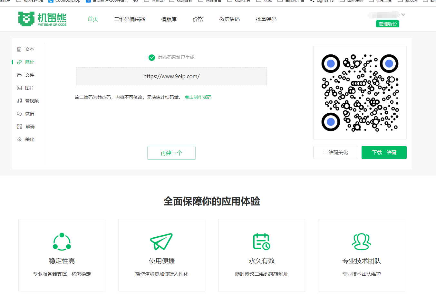This screenshot has width=436, height=294.
Task: Click the 永久有效 card title
Action: pos(262,261)
